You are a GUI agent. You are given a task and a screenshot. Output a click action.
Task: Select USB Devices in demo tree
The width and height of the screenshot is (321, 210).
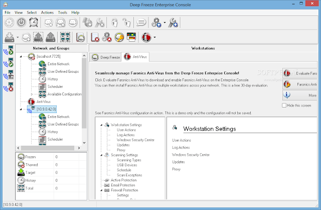pyautogui.click(x=127, y=165)
